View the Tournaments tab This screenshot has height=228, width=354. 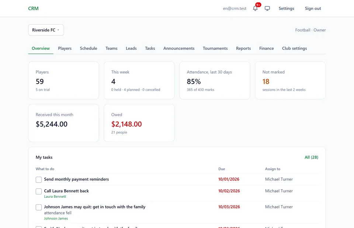215,48
